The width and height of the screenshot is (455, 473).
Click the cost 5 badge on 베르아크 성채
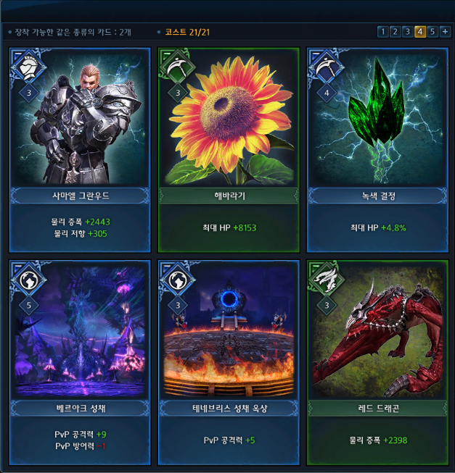click(x=29, y=305)
